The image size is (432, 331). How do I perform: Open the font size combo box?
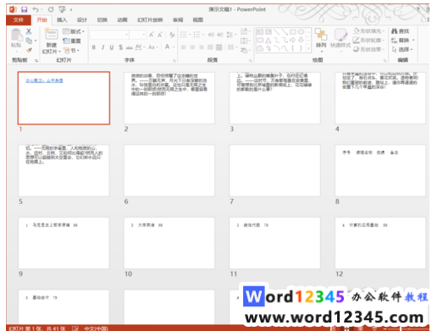[138, 35]
